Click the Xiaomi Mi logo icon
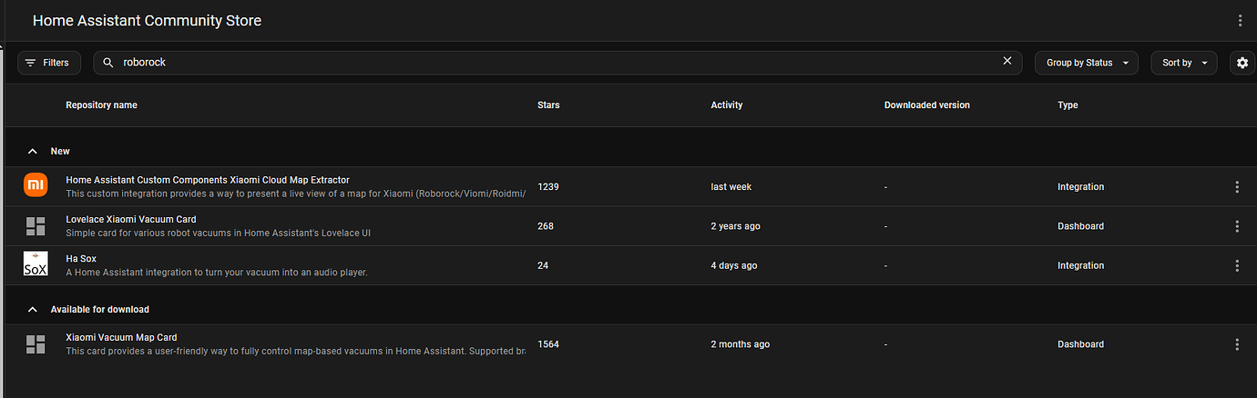 tap(36, 185)
